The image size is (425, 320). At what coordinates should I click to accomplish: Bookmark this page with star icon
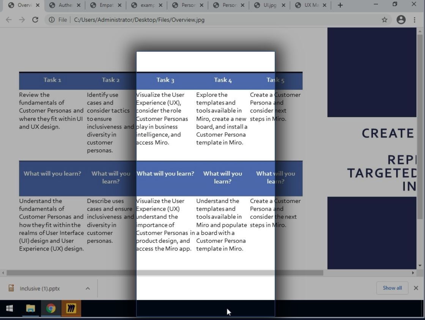click(384, 20)
